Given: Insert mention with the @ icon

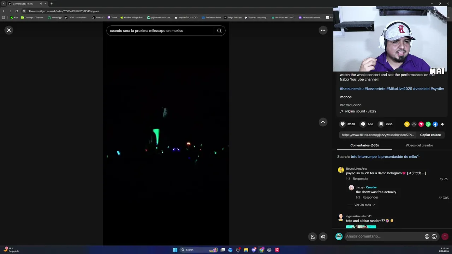Looking at the screenshot, I should pyautogui.click(x=427, y=237).
